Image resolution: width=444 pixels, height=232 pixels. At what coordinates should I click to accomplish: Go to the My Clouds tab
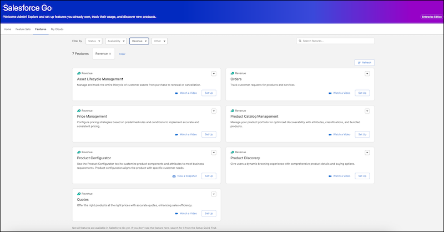57,28
